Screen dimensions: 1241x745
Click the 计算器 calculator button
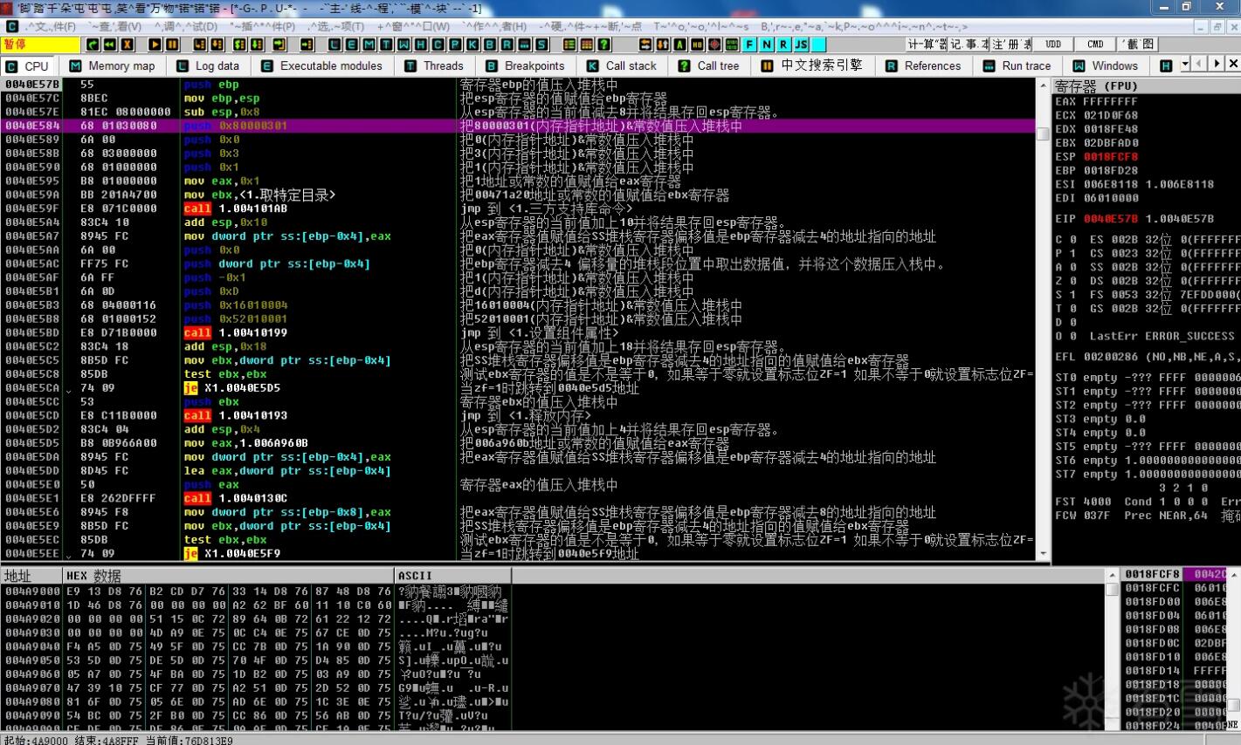[x=927, y=44]
